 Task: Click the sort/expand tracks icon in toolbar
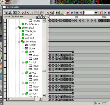point(5,13)
